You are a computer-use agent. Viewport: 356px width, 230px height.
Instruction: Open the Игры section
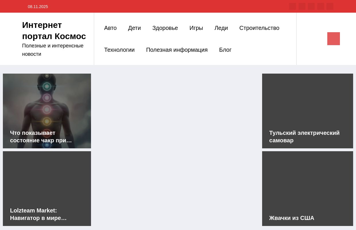tap(196, 28)
